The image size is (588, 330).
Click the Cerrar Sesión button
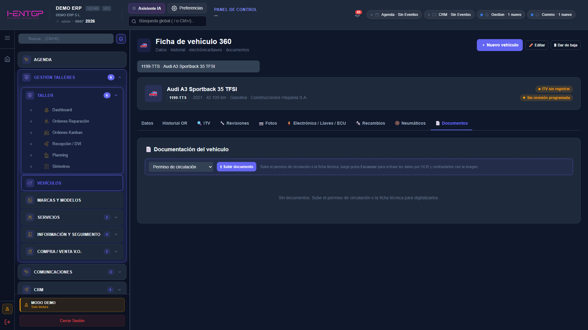tap(72, 321)
